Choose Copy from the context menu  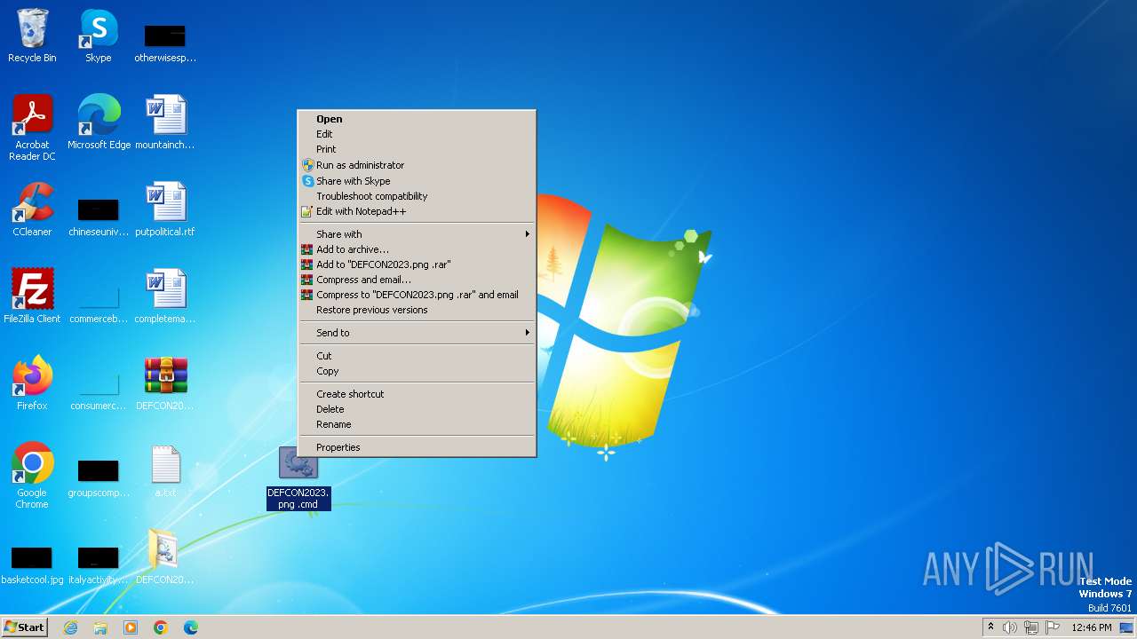pos(417,371)
